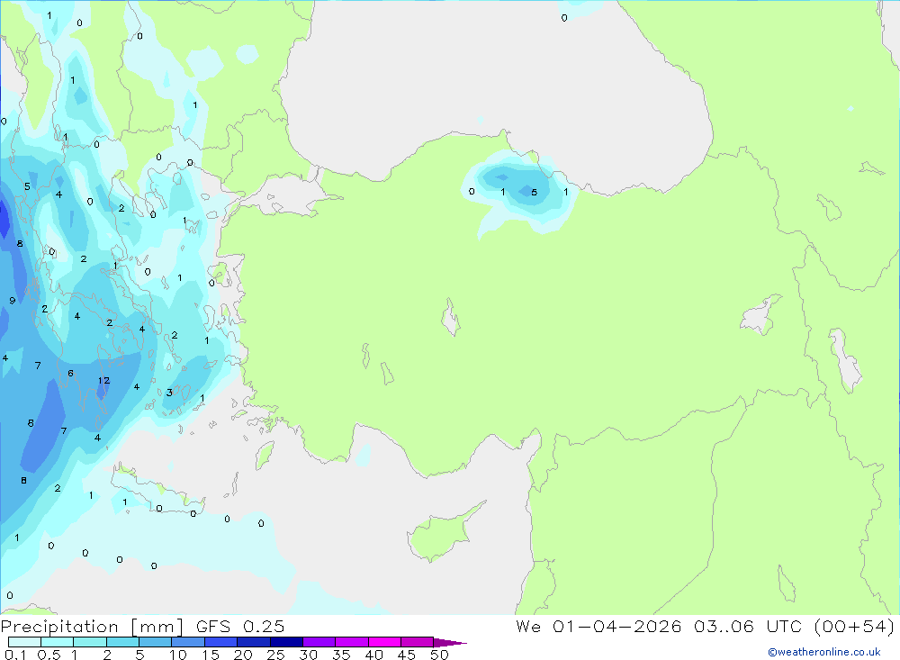Open the weatheronline.co.uk link
Image resolution: width=900 pixels, height=660 pixels.
point(824,652)
